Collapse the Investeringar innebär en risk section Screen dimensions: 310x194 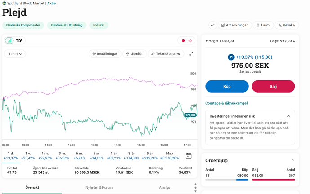click(288, 116)
